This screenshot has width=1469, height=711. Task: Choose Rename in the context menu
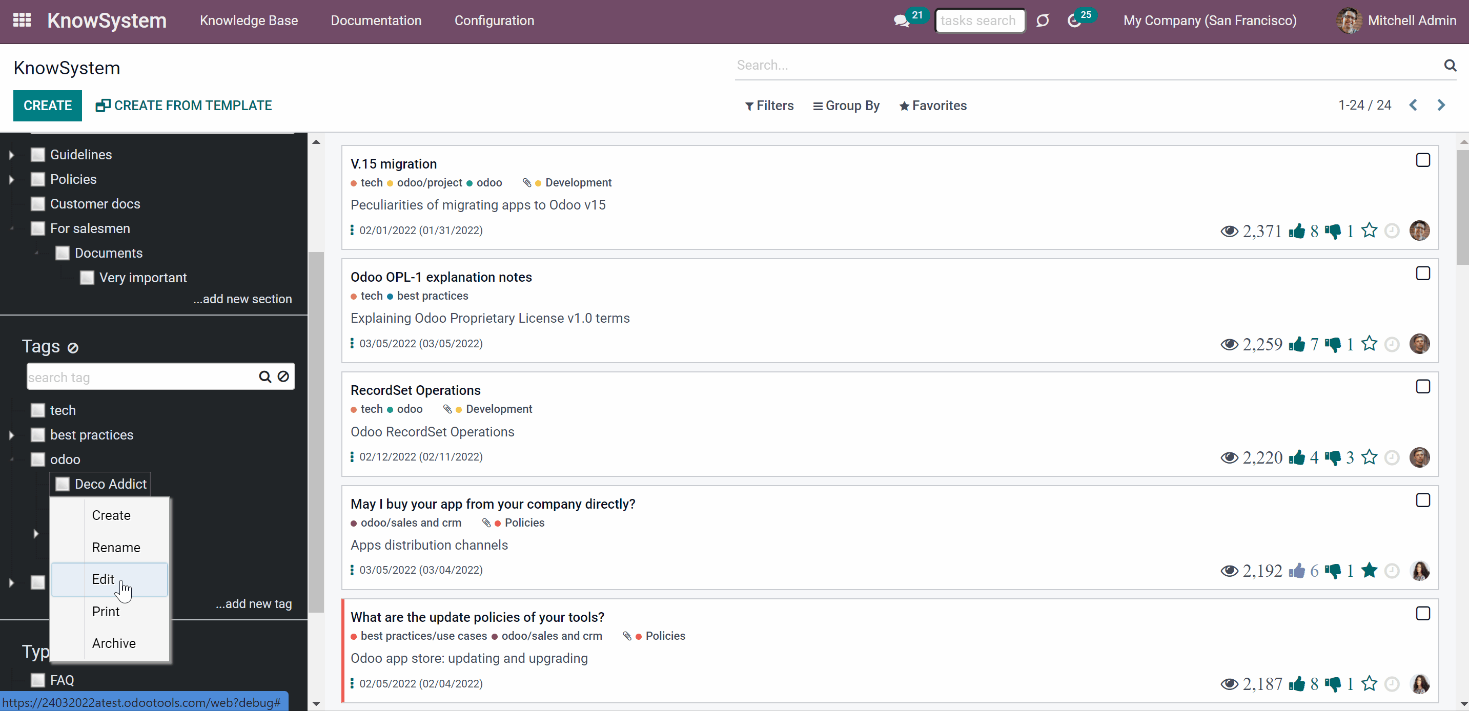[x=111, y=548]
